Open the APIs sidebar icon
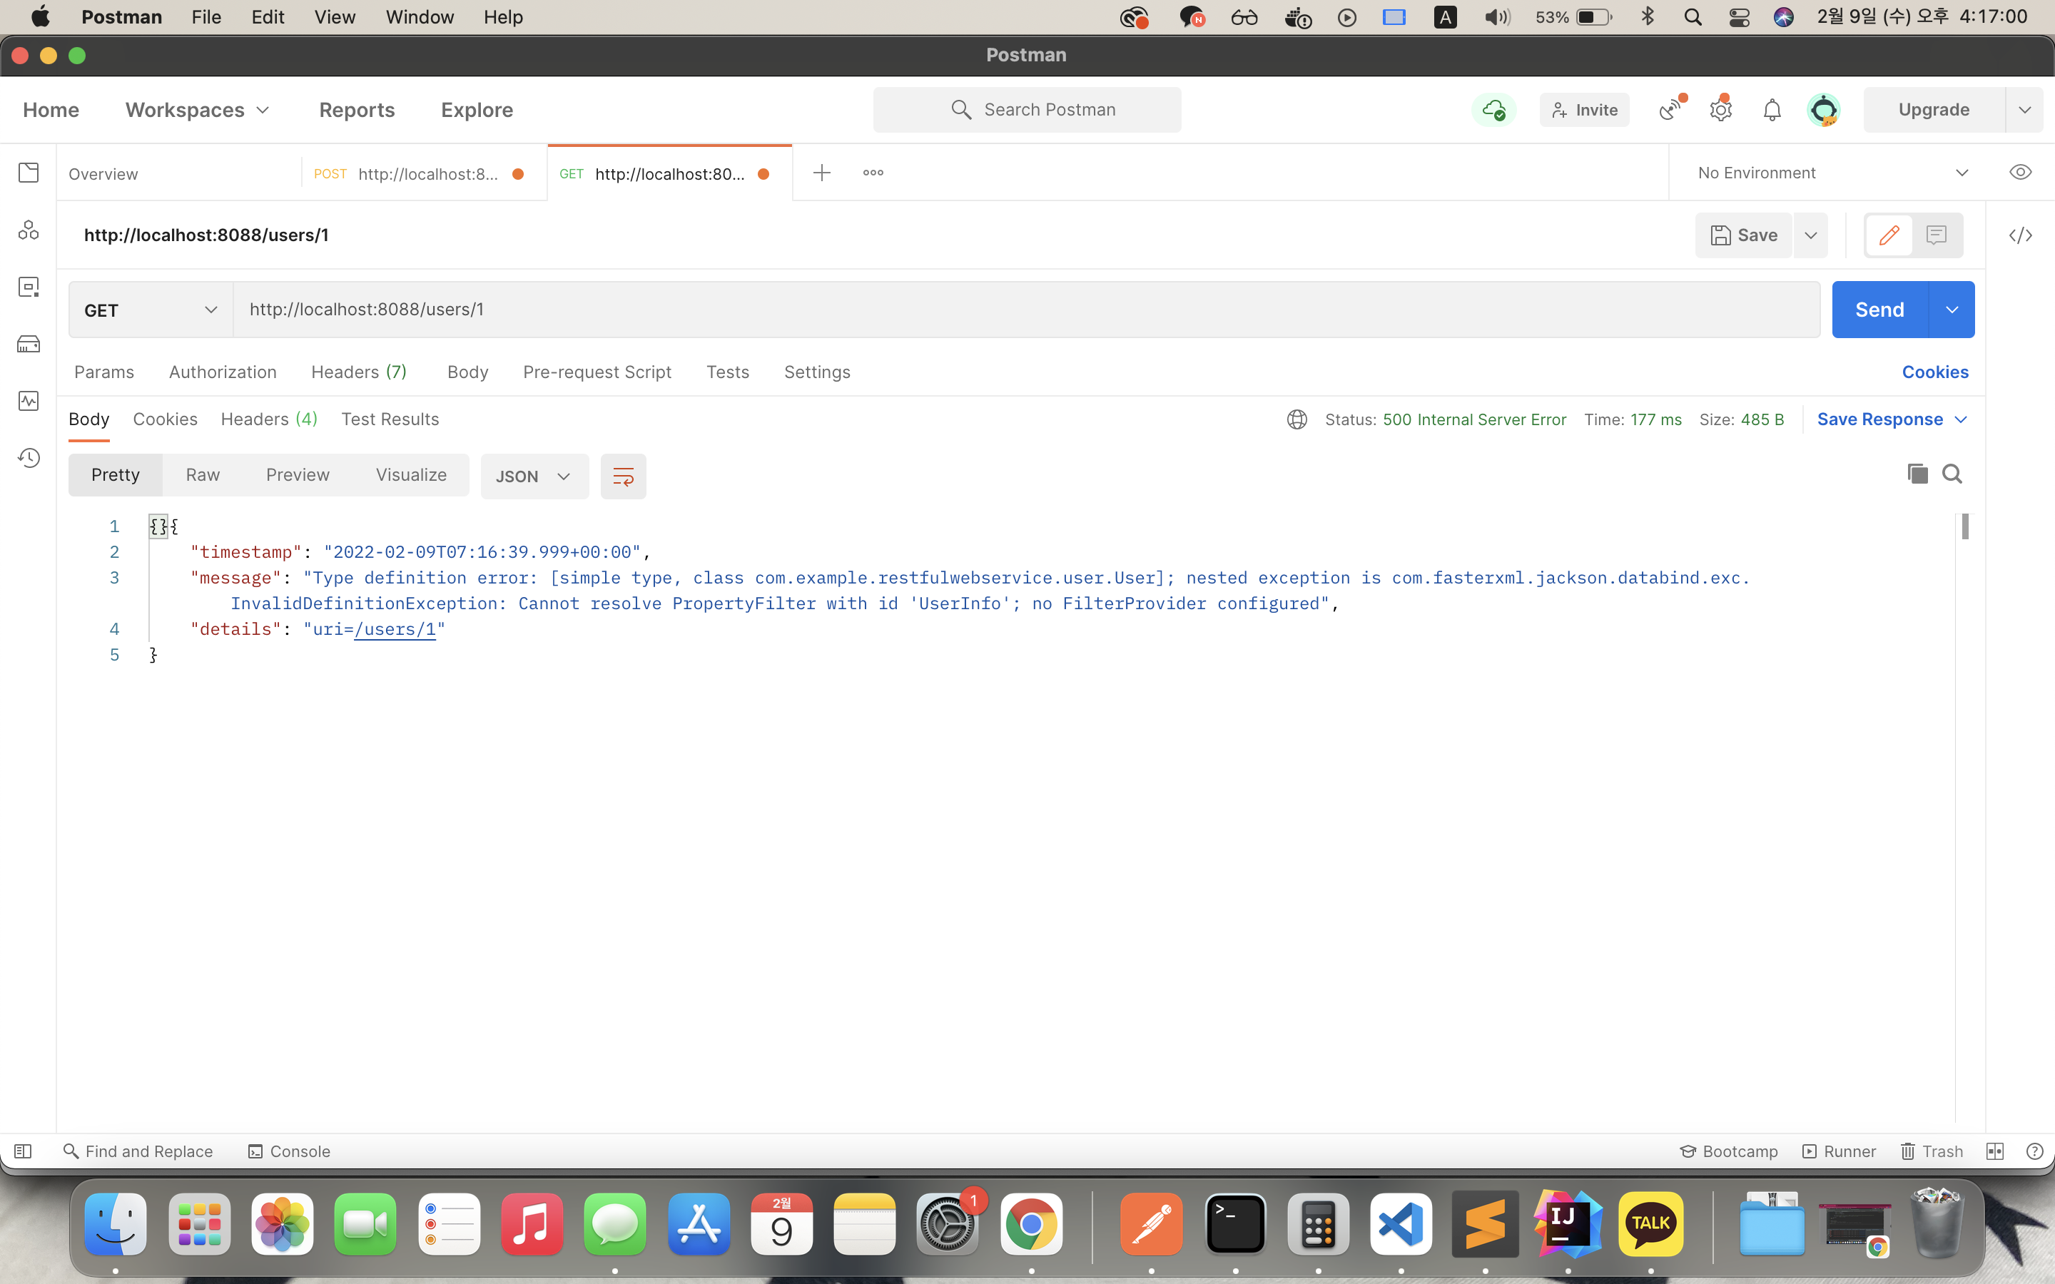2055x1284 pixels. [x=29, y=230]
